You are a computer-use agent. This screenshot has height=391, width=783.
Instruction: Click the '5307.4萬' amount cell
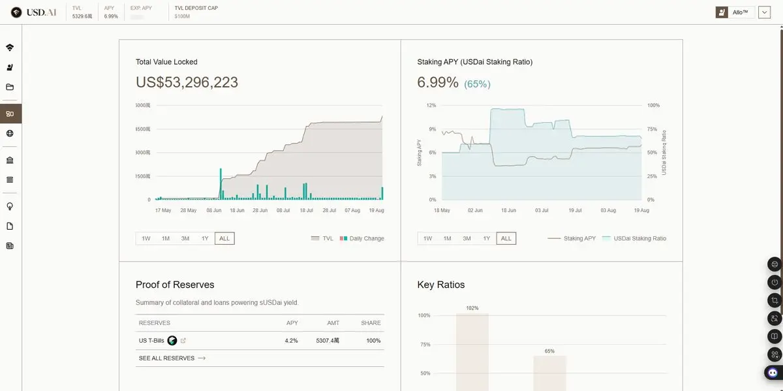pos(328,340)
